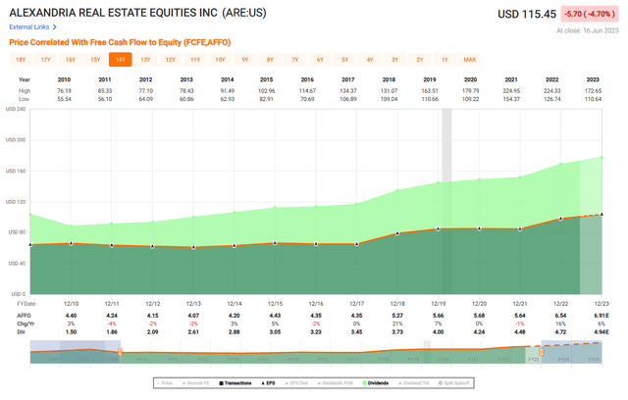Toggle the Split Spinoff legend item
The height and width of the screenshot is (400, 628).
[x=454, y=383]
